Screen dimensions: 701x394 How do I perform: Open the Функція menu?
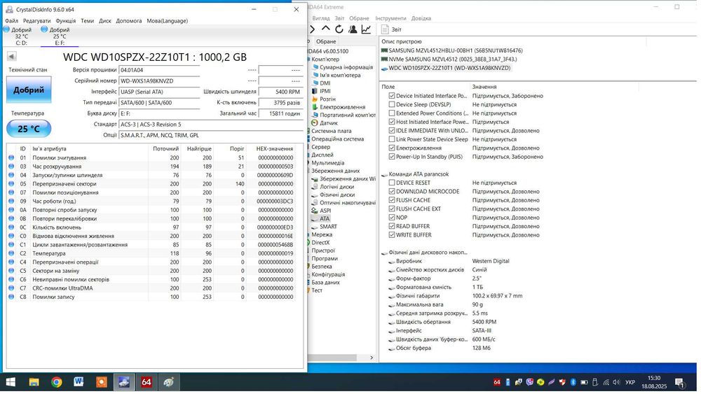pyautogui.click(x=66, y=21)
